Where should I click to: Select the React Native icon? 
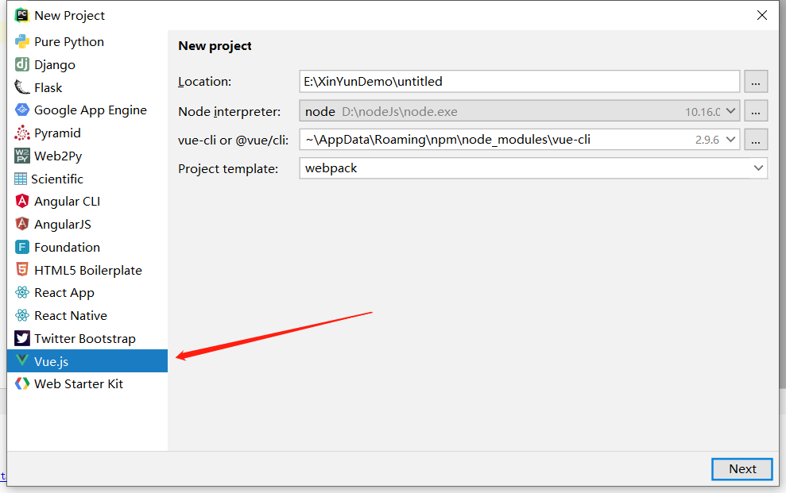[x=22, y=316]
